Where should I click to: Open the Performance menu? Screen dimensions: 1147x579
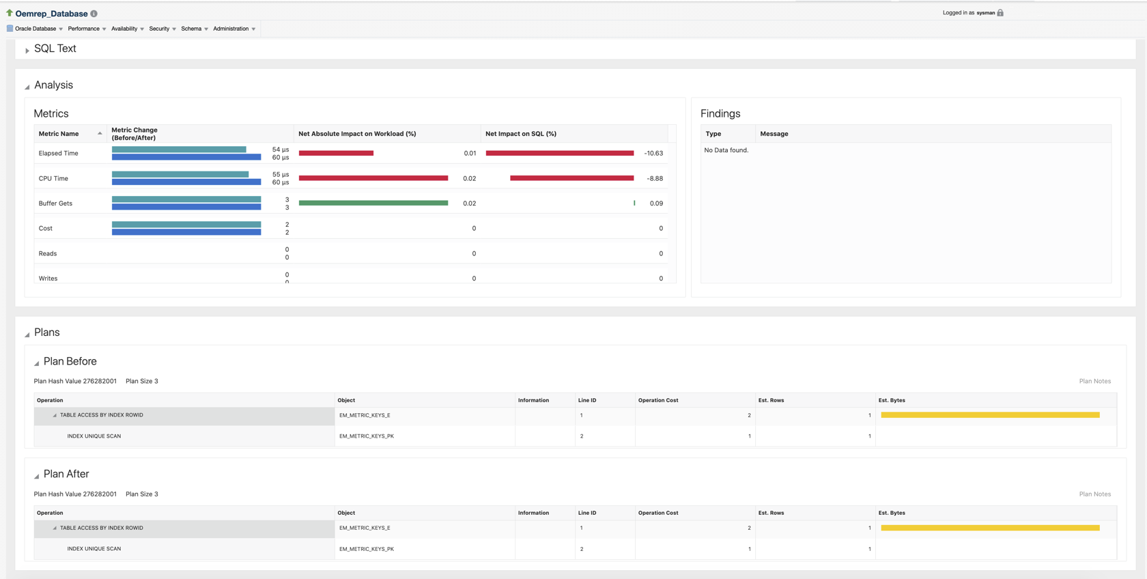point(87,29)
